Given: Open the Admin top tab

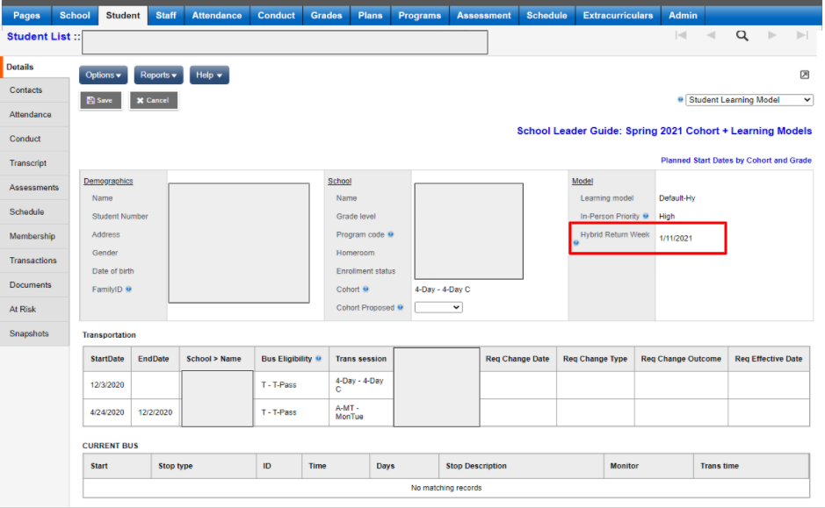Looking at the screenshot, I should pyautogui.click(x=683, y=15).
